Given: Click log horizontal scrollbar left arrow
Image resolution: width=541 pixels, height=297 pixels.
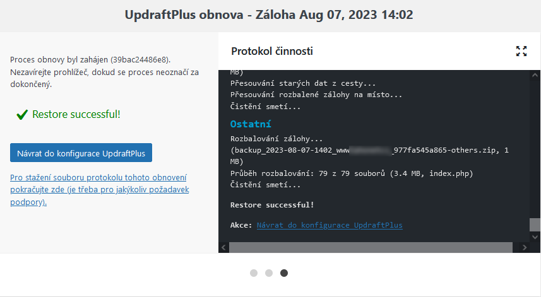Looking at the screenshot, I should coord(223,247).
